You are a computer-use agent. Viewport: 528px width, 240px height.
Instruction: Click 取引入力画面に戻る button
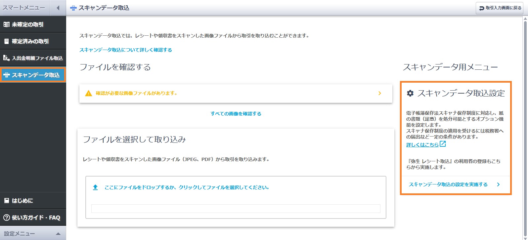(x=500, y=8)
